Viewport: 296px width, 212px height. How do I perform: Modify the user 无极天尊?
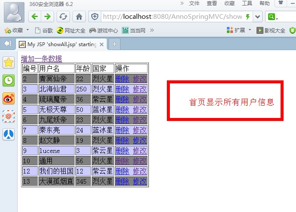click(140, 109)
